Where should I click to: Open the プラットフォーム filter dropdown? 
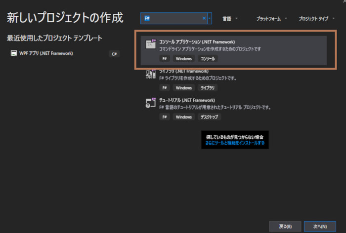point(271,18)
